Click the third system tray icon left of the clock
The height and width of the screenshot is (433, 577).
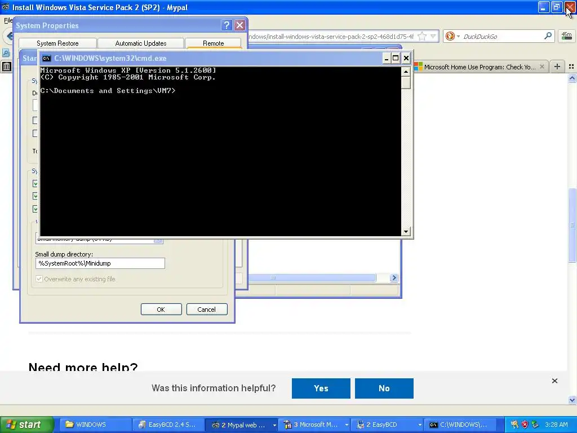click(x=535, y=425)
